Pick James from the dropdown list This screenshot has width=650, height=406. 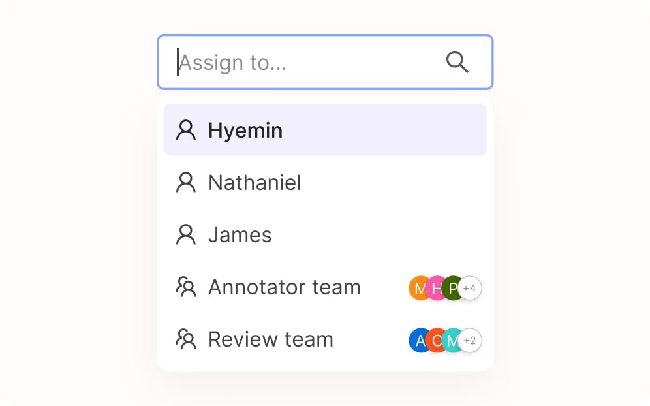[240, 234]
